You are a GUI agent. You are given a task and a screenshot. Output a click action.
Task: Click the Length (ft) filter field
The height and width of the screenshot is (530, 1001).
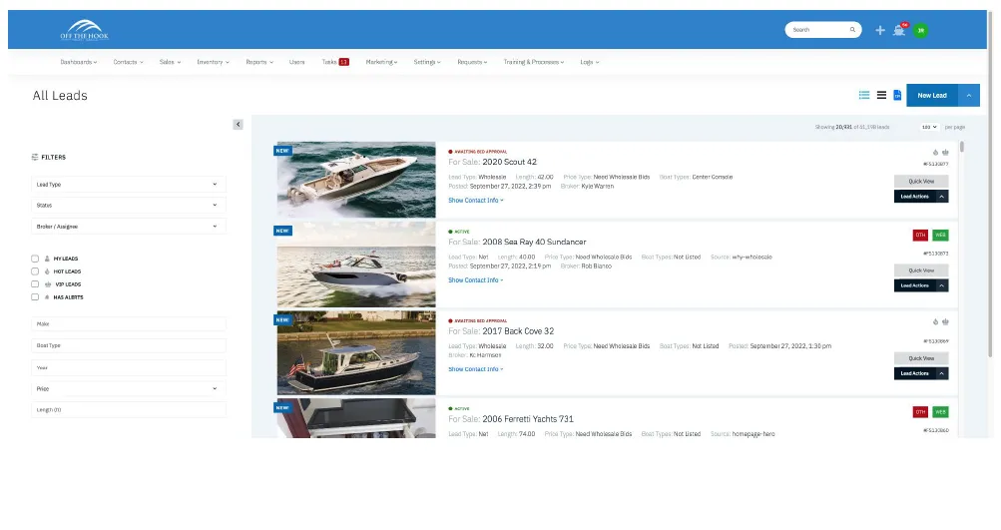pos(129,410)
